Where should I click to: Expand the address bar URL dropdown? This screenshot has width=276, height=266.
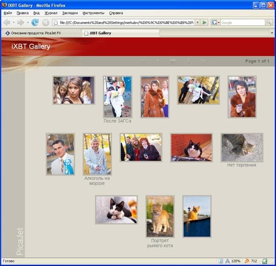(x=197, y=23)
